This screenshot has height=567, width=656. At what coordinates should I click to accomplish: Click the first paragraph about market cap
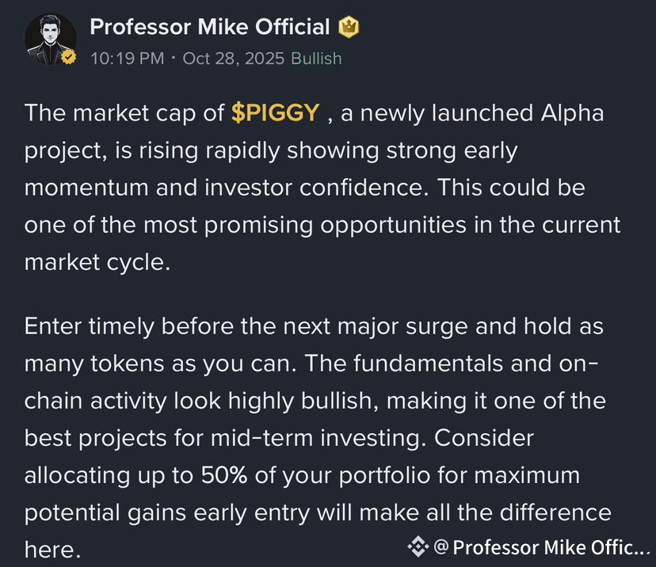[322, 188]
